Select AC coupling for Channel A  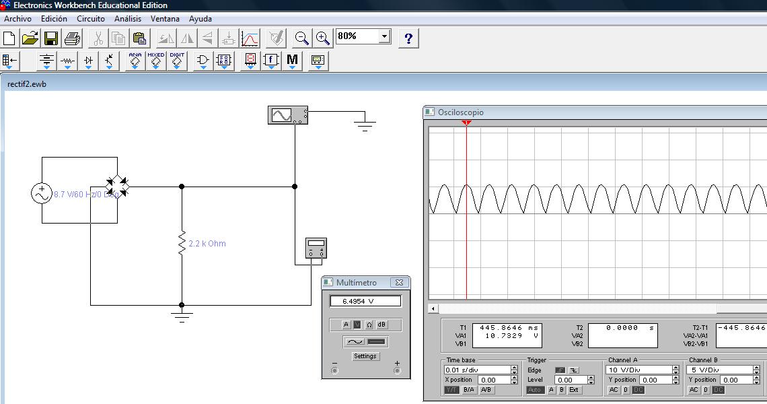pyautogui.click(x=614, y=391)
